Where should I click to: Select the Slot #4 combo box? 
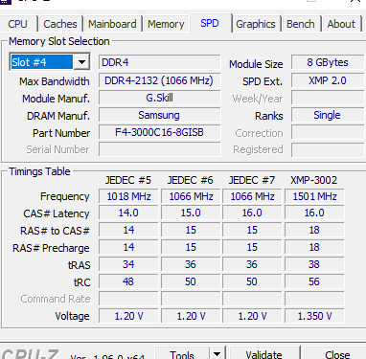click(x=50, y=62)
